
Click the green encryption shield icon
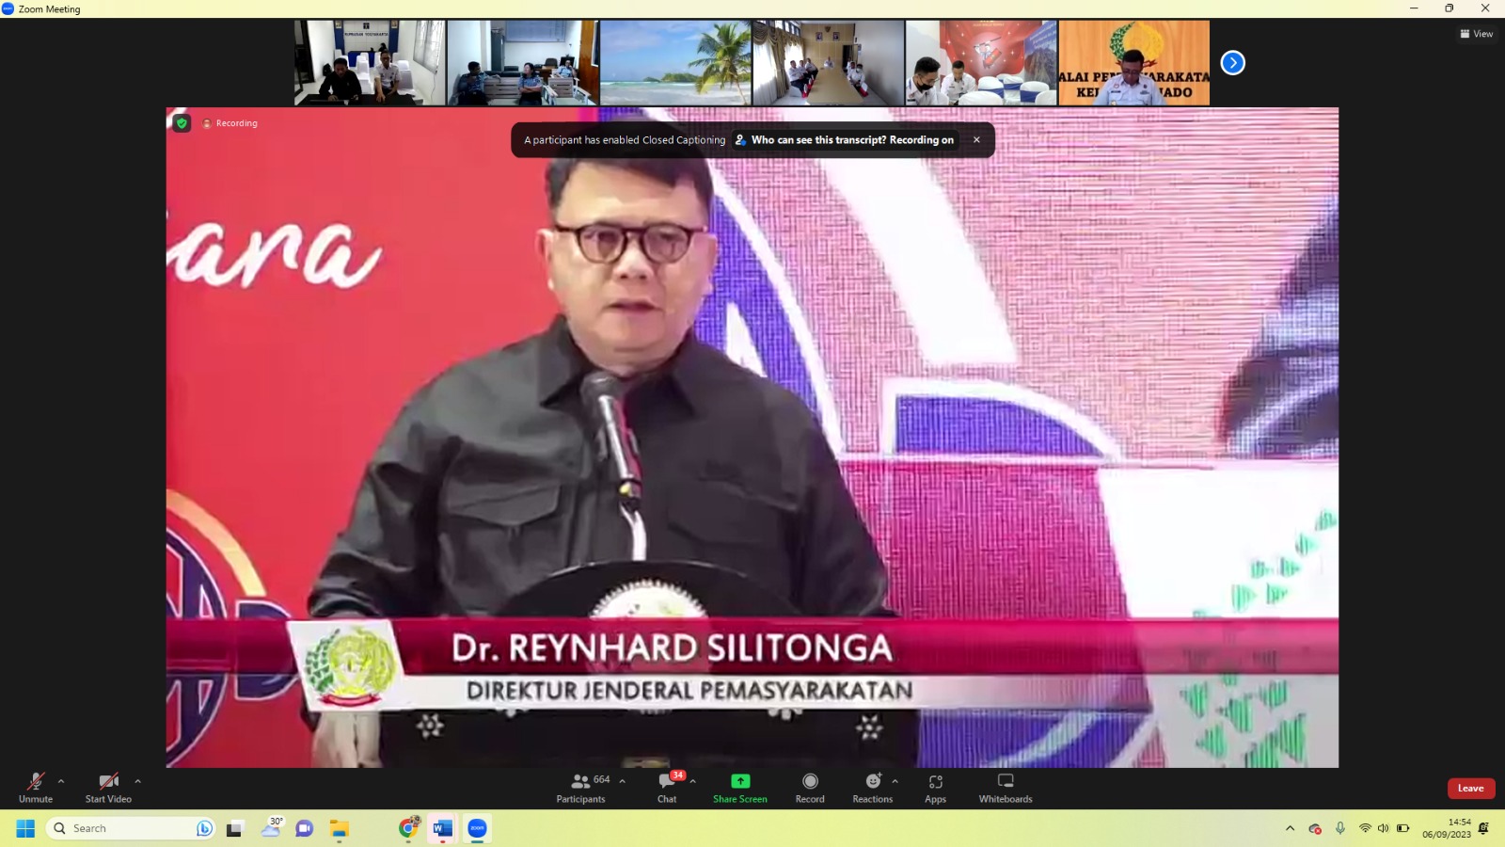coord(182,123)
